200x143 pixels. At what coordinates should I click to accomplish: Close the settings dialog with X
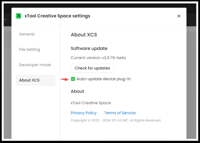pos(179,16)
